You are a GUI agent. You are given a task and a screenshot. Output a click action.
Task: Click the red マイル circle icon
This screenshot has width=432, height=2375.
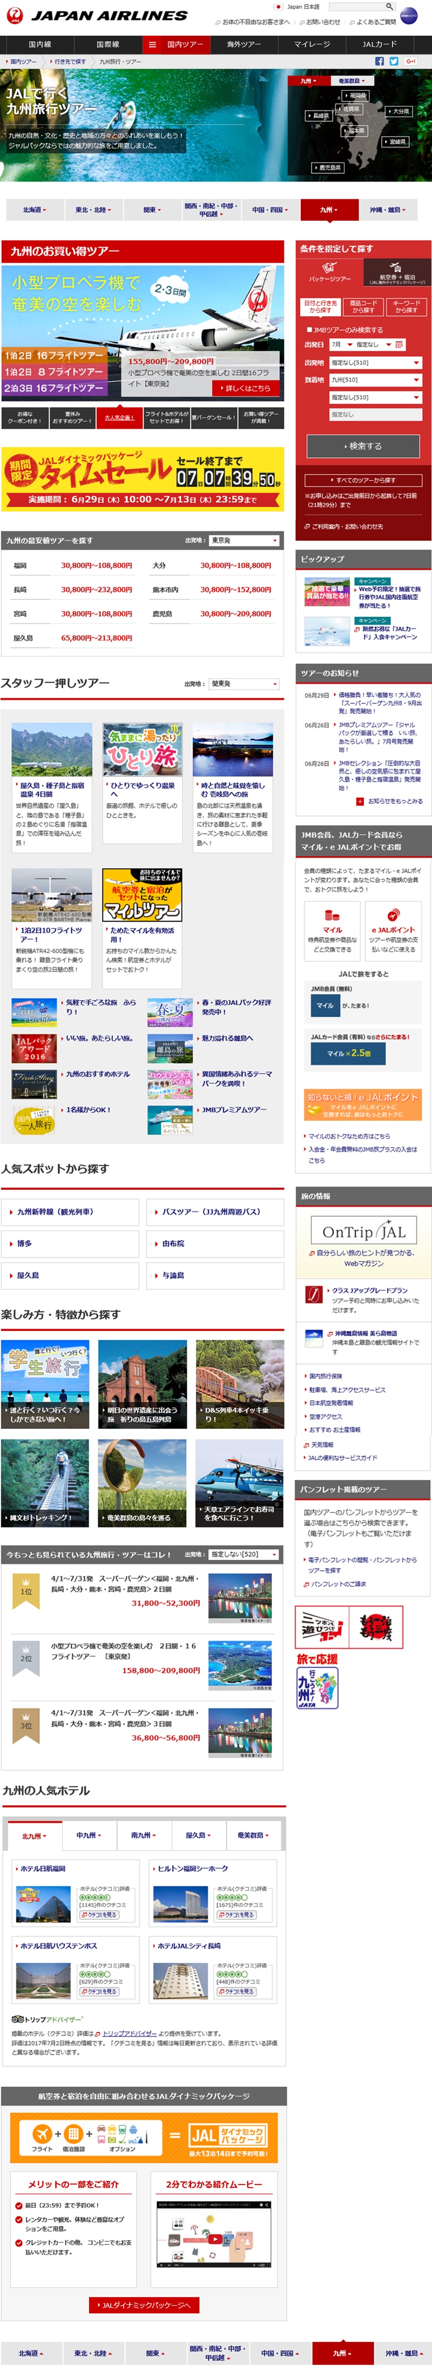click(333, 916)
